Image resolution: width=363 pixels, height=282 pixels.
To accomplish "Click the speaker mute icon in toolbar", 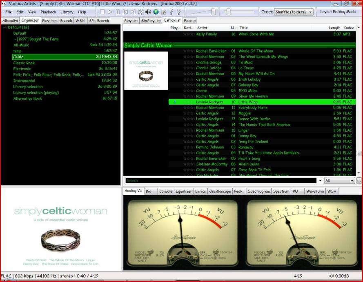I will tap(149, 12).
